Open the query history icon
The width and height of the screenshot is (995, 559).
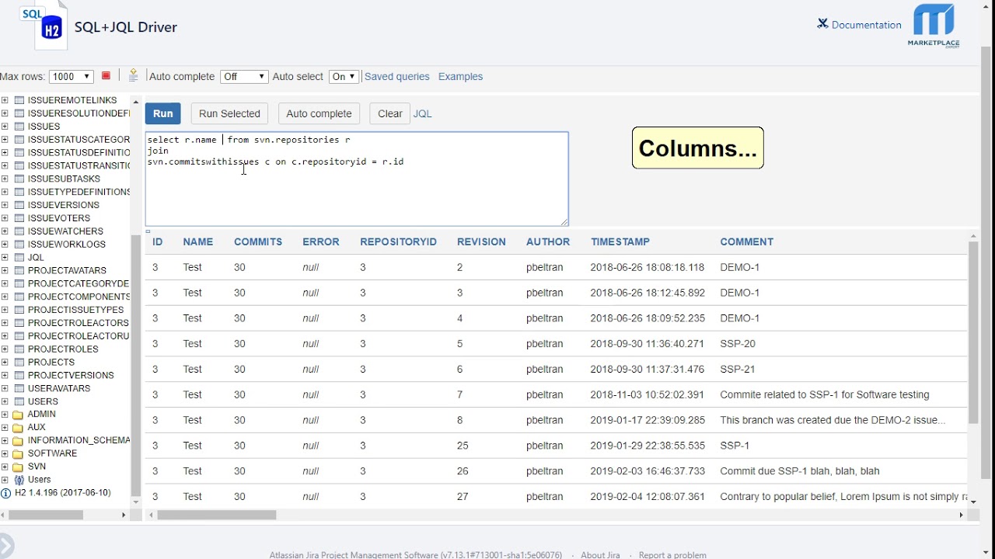133,75
